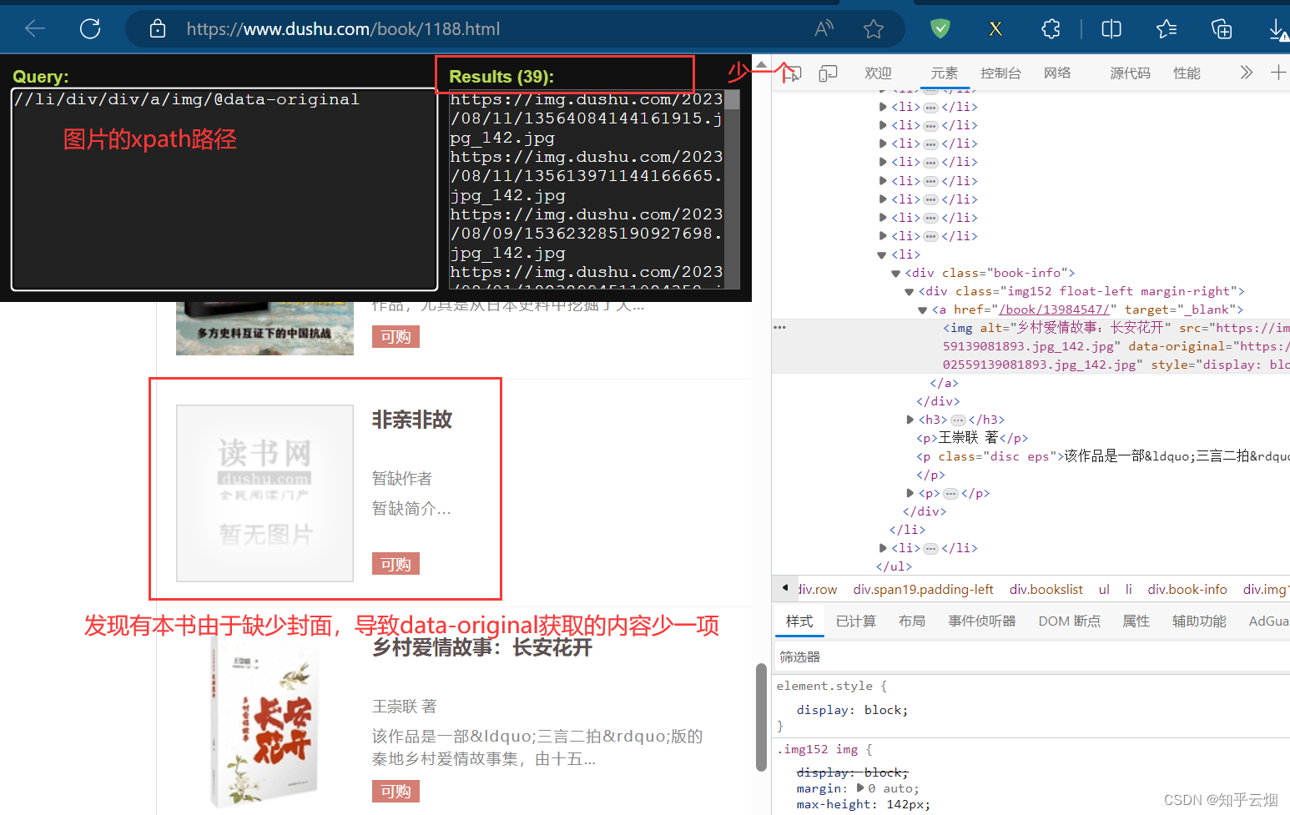Switch to the 元素 DevTools tab
Screen dimensions: 1290x815
(945, 73)
